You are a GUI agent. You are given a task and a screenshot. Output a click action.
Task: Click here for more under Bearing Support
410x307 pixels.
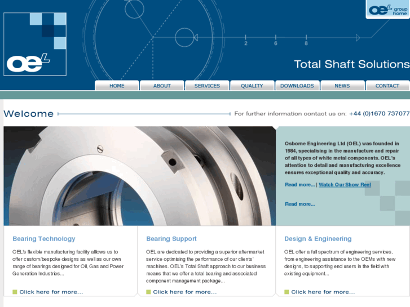(185, 292)
